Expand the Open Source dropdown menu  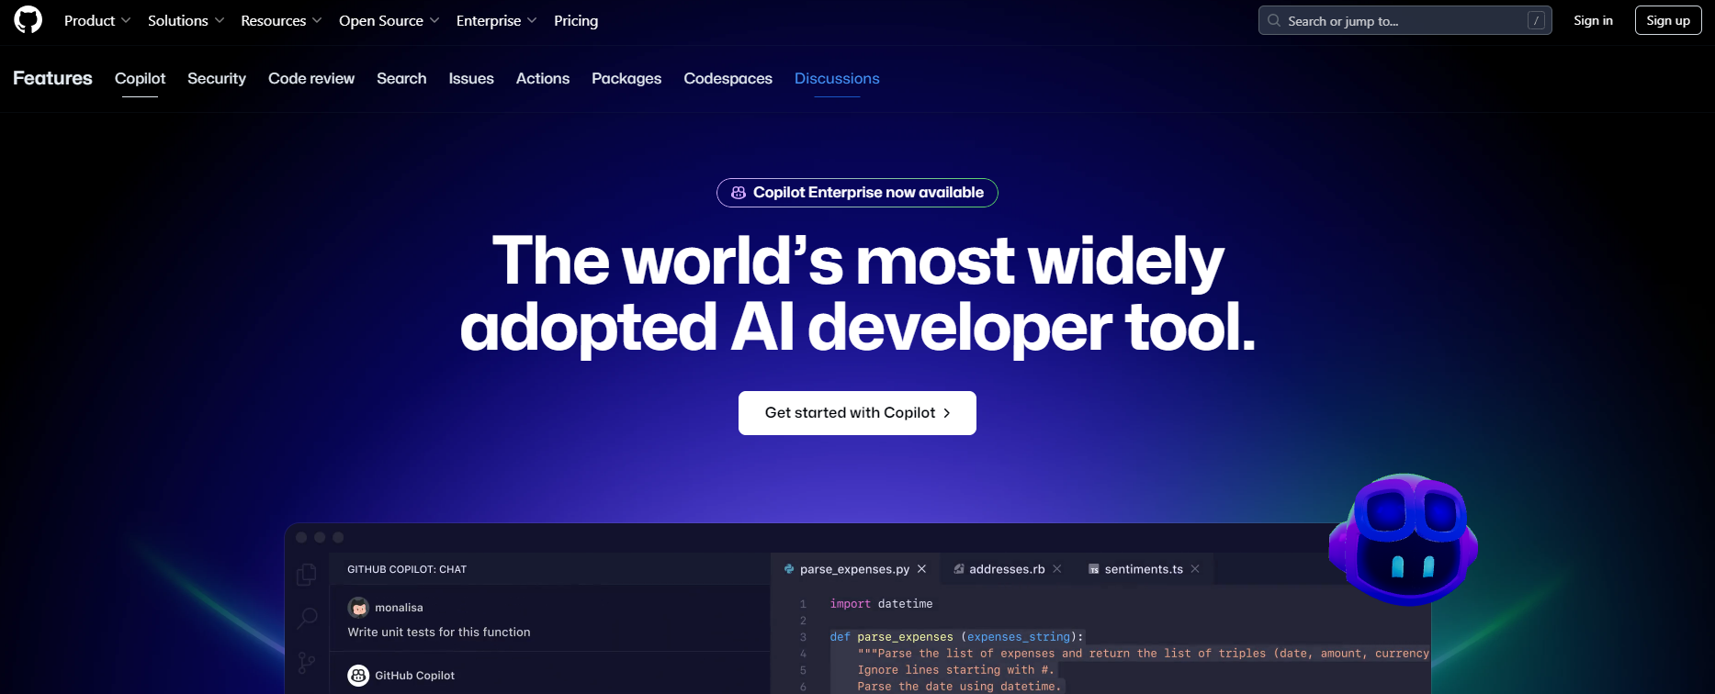coord(389,20)
